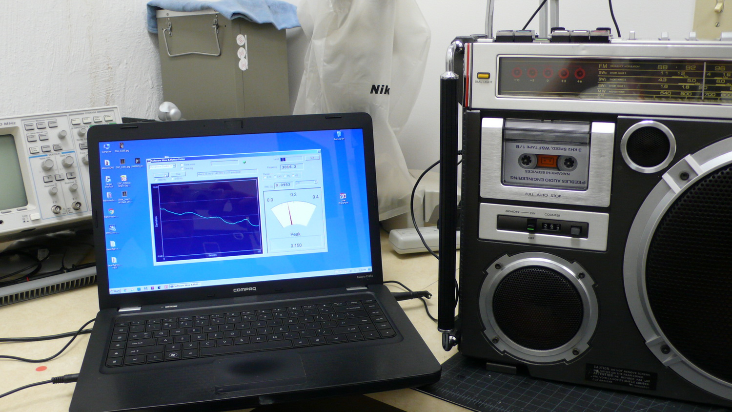Click the analog Peak gauge needle dial
This screenshot has width=732, height=412.
[294, 214]
